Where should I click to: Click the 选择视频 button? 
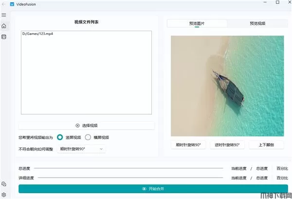(87, 126)
